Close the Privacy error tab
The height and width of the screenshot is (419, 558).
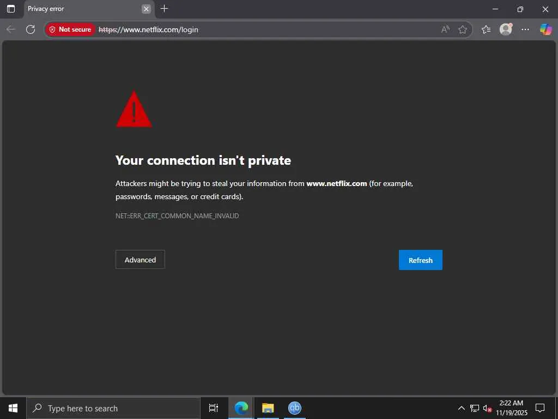click(x=146, y=9)
